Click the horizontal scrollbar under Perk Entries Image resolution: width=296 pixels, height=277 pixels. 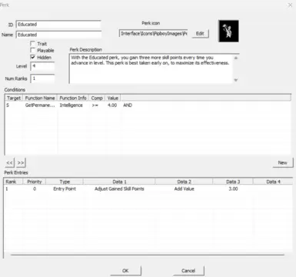(x=148, y=255)
